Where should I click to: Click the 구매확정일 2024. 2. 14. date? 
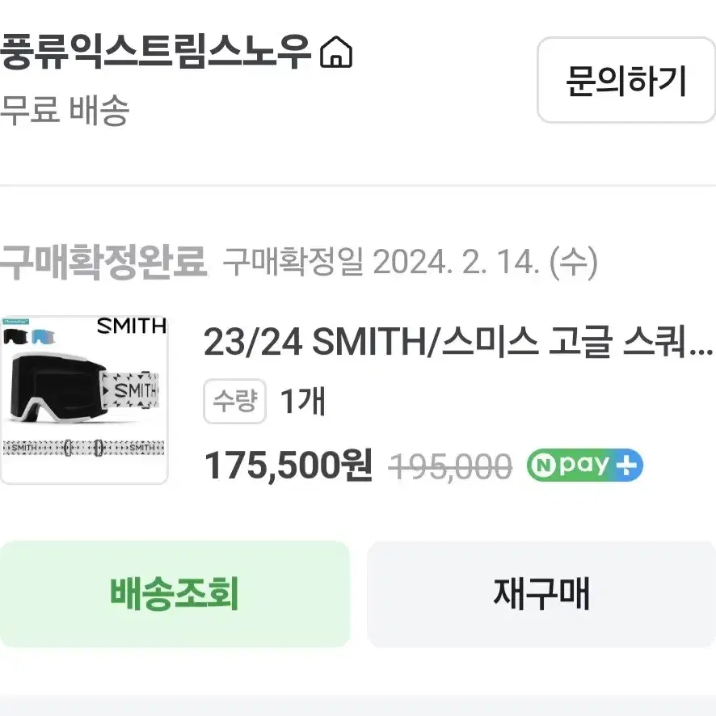[410, 262]
